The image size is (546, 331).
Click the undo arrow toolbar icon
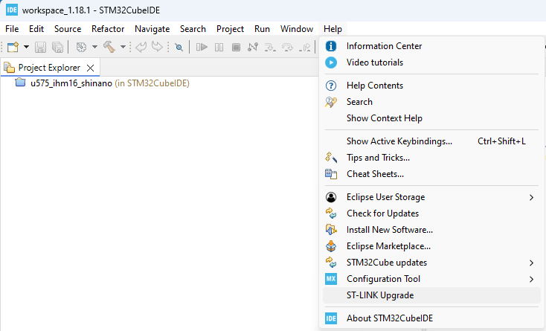pyautogui.click(x=141, y=47)
